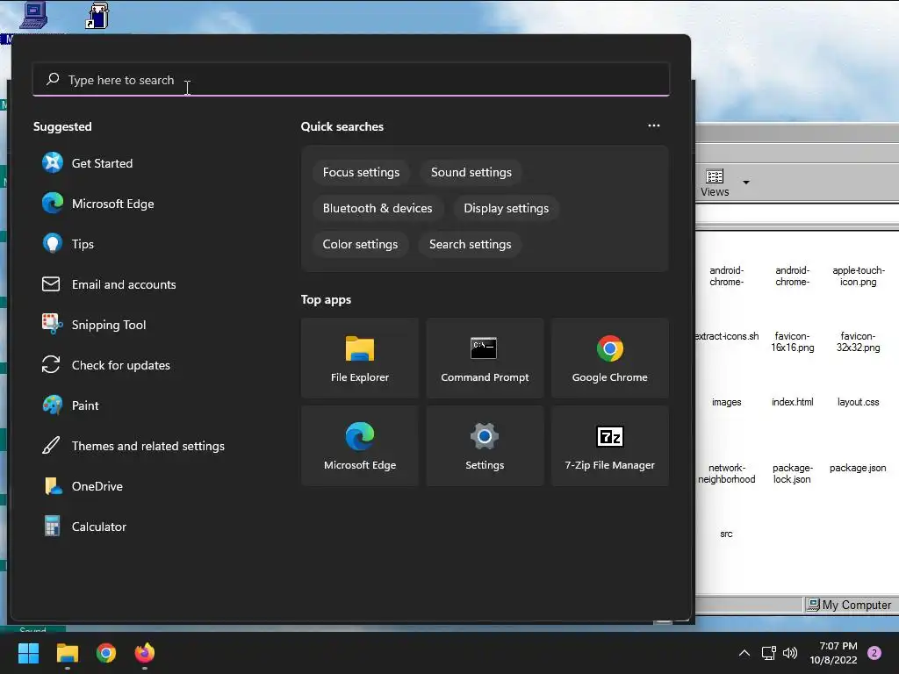Image resolution: width=899 pixels, height=674 pixels.
Task: Open Firefox from the taskbar
Action: pyautogui.click(x=145, y=653)
